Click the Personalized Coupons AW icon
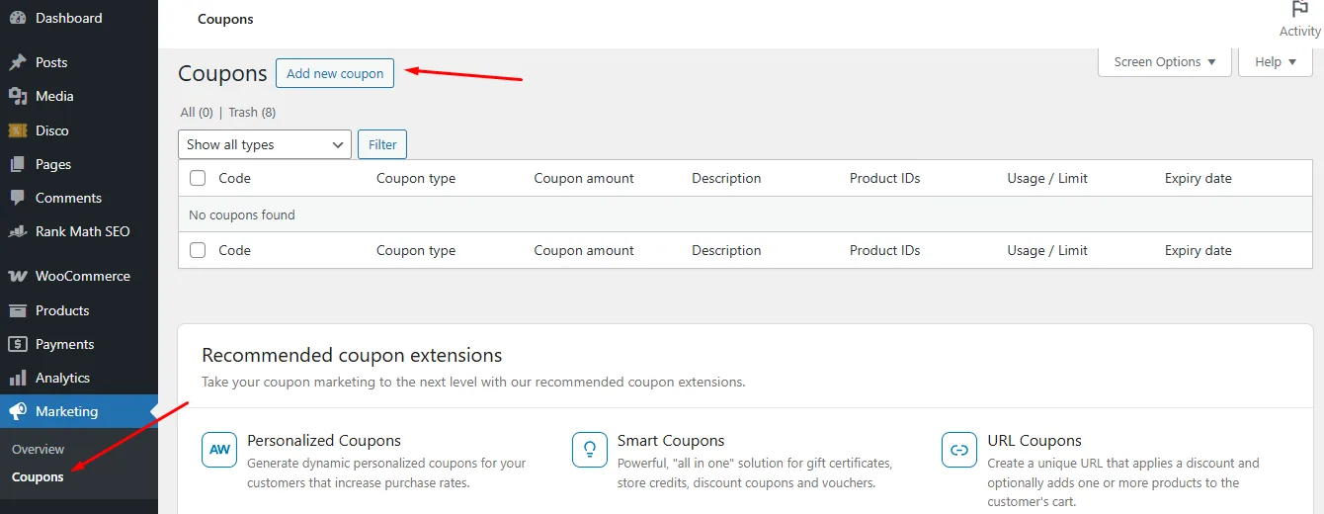The height and width of the screenshot is (514, 1324). 220,450
